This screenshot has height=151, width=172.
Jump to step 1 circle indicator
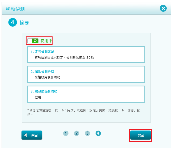click(66, 133)
